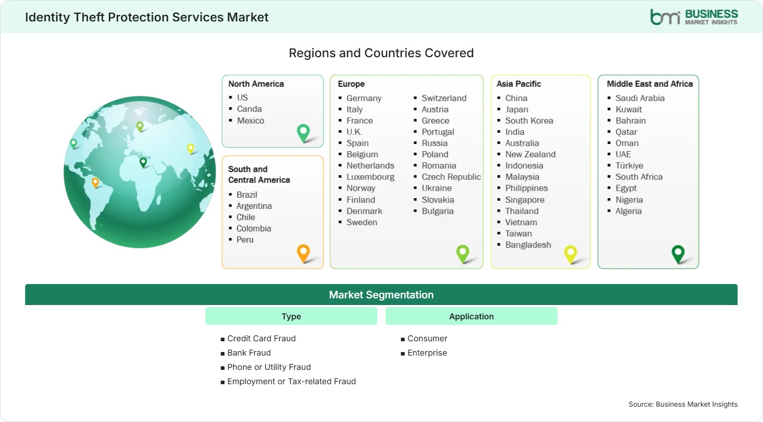Select Phone or Utility Fraud item

[x=269, y=367]
